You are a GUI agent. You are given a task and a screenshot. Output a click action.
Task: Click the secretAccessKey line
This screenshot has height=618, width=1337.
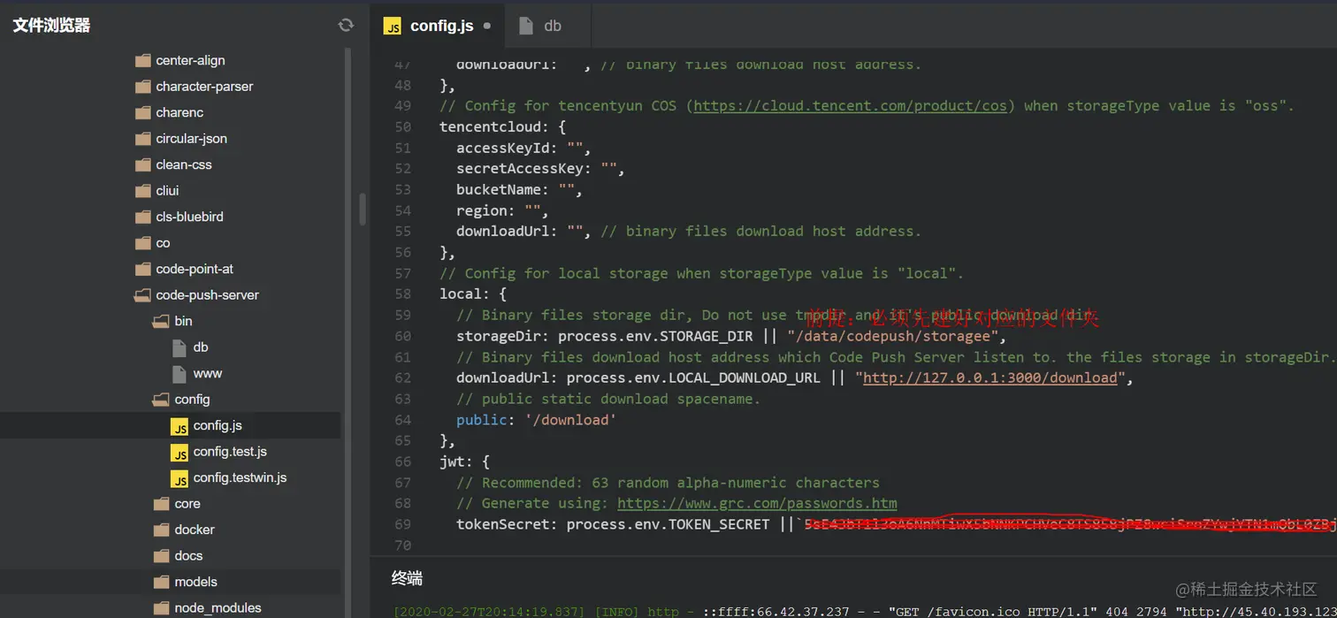(x=540, y=169)
